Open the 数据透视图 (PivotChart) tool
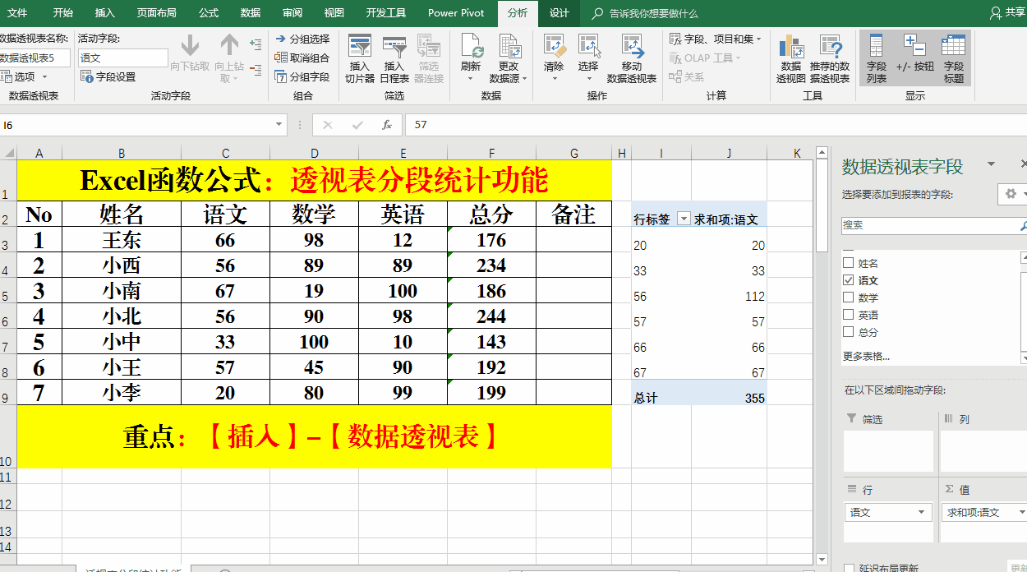The height and width of the screenshot is (572, 1027). click(x=791, y=58)
